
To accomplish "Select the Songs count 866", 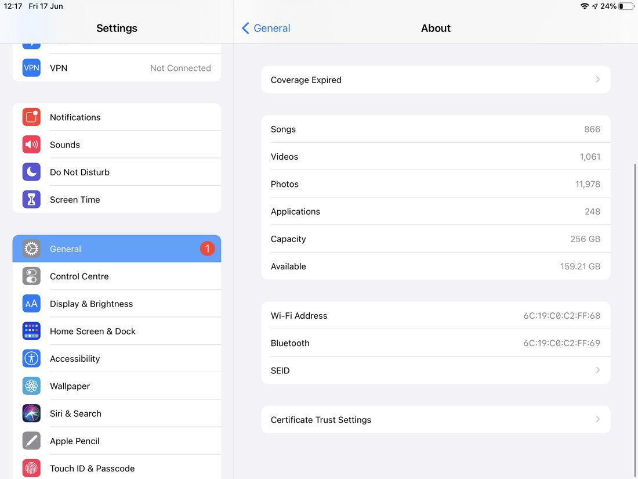I will click(592, 129).
